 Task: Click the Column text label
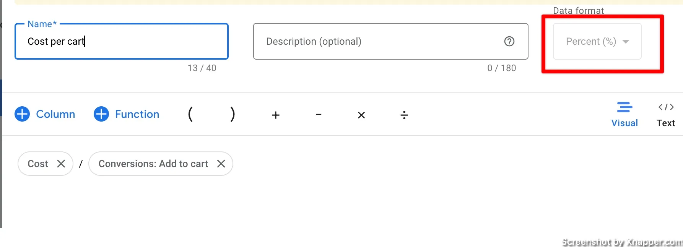(55, 114)
